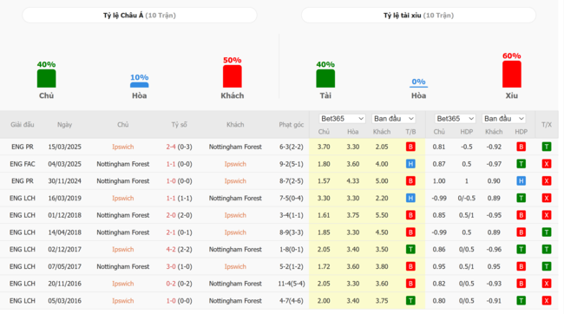Image resolution: width=564 pixels, height=314 pixels.
Task: Click T/X badge T for 07/05/2017 match
Action: click(x=547, y=266)
